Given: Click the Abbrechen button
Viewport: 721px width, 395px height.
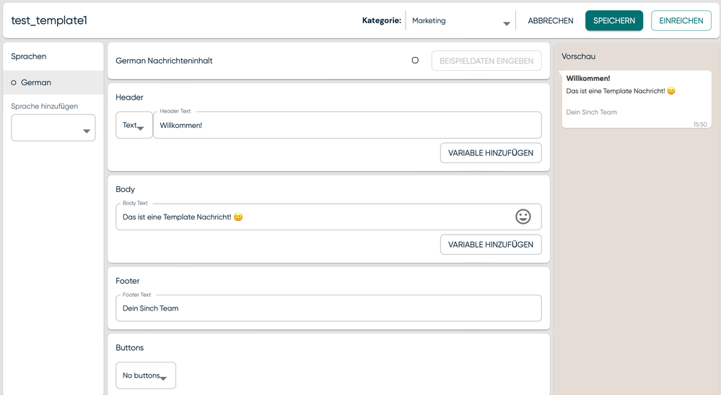Looking at the screenshot, I should pyautogui.click(x=551, y=21).
